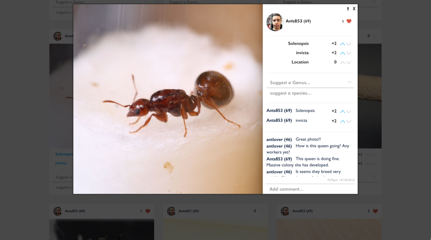The height and width of the screenshot is (240, 431).
Task: Upvote Ants853's Solenopsis suggestion
Action: 343,112
